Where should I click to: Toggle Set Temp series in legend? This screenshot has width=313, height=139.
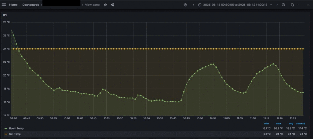(15, 134)
